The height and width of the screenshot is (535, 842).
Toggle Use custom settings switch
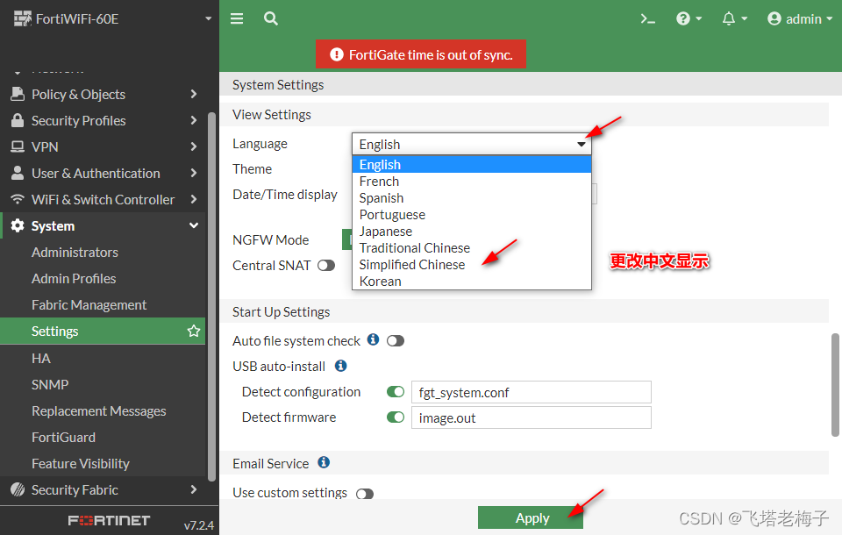coord(365,493)
